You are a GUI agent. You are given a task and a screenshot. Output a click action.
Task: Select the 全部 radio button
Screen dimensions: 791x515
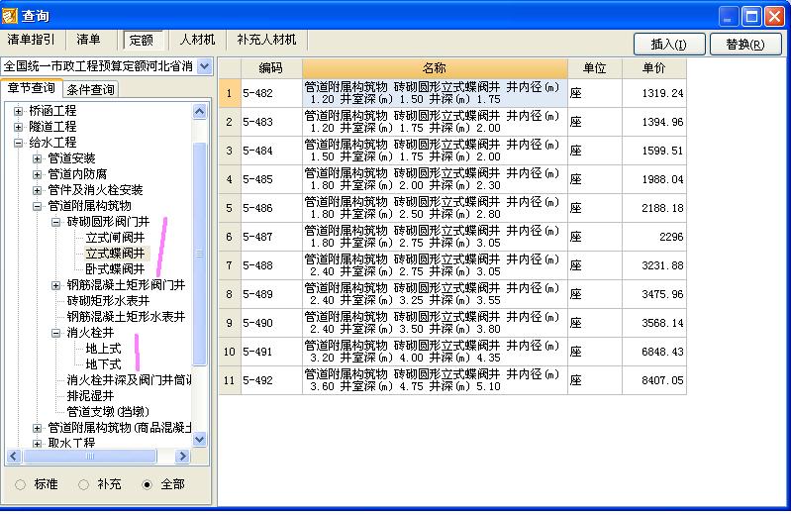(147, 484)
